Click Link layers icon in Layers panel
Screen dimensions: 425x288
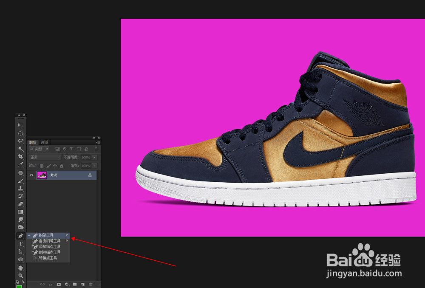(x=42, y=284)
